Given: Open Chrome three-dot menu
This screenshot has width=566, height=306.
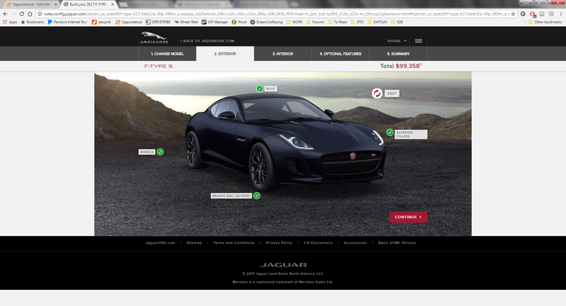Looking at the screenshot, I should (x=560, y=14).
